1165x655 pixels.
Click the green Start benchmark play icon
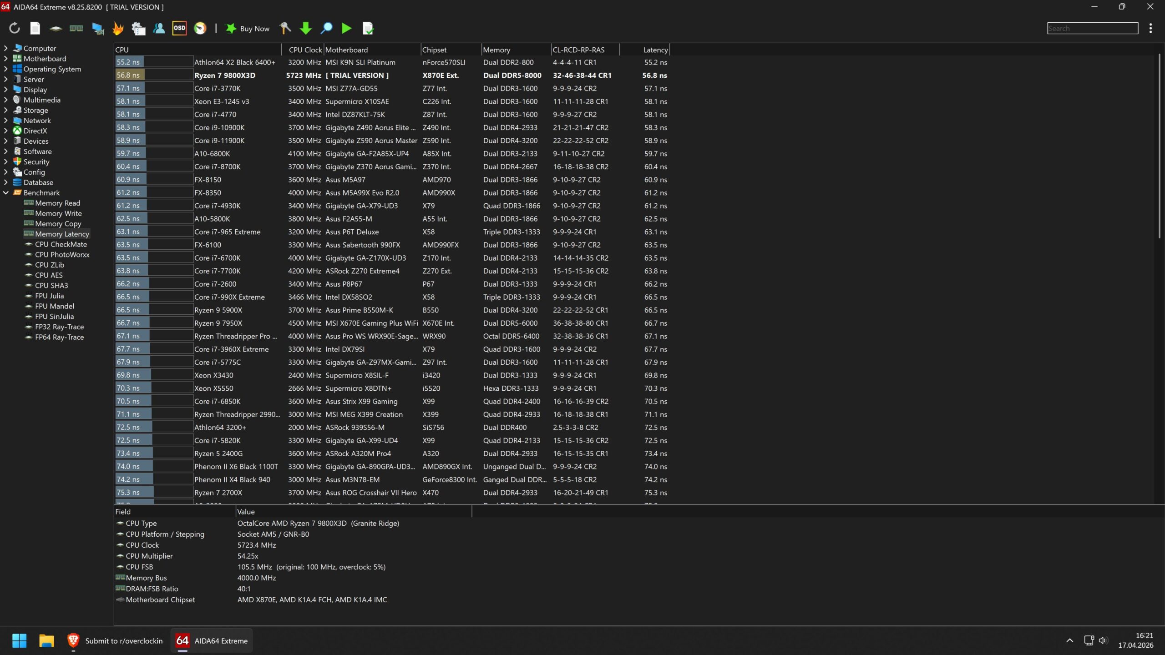click(x=346, y=28)
